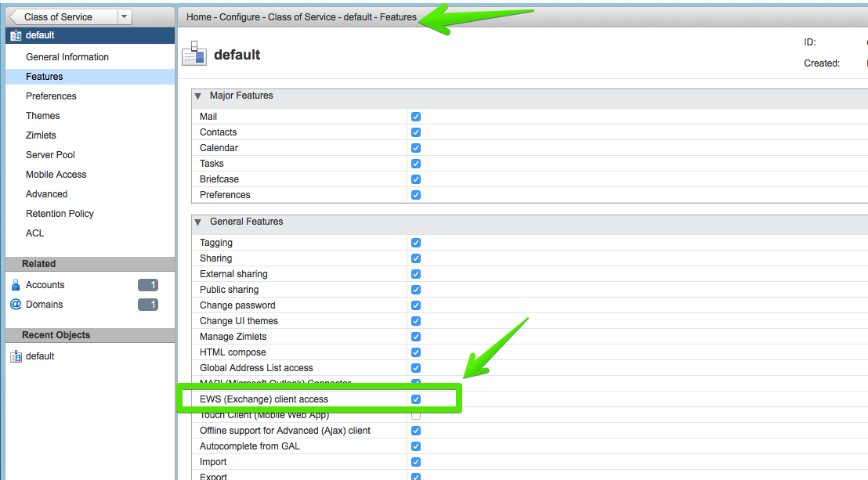
Task: Click the default icon in Recent Objects
Action: click(x=16, y=356)
